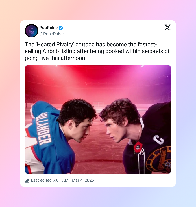Click the 'Heated Rivalry' phrase in the tweet
The width and height of the screenshot is (196, 207).
click(x=55, y=45)
